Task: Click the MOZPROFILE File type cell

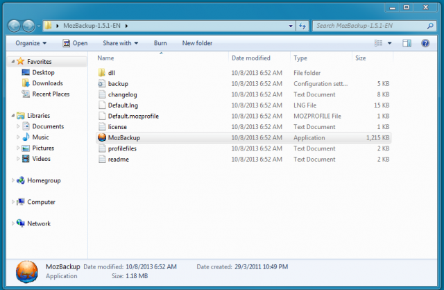Action: coord(318,116)
